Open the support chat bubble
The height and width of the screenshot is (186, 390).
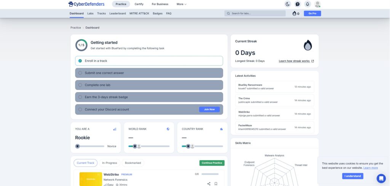coord(381,178)
